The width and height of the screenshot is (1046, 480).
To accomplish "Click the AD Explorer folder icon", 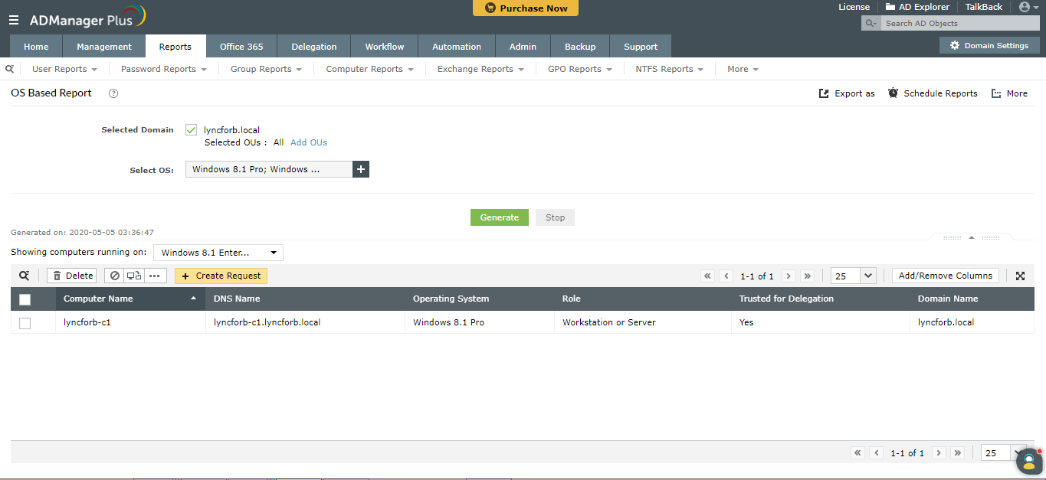I will point(890,7).
